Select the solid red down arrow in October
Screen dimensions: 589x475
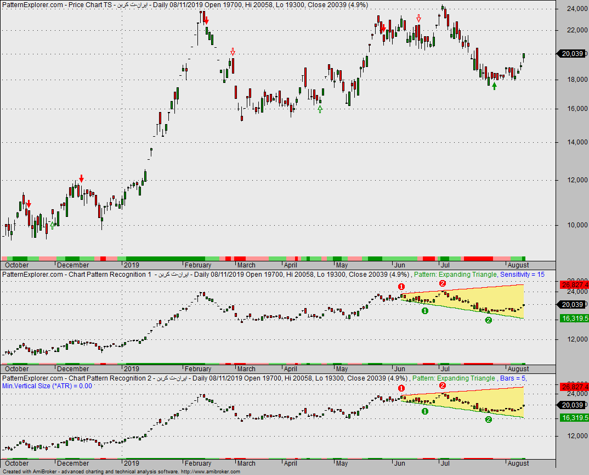(29, 204)
